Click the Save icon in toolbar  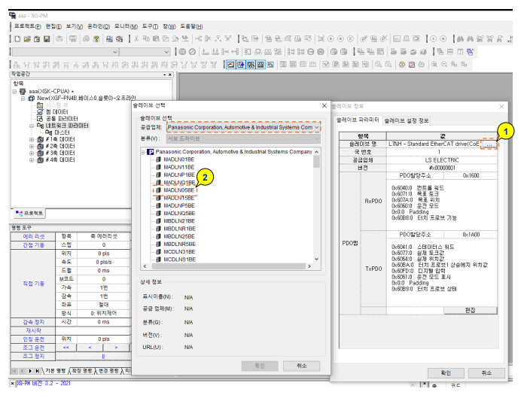(45, 38)
